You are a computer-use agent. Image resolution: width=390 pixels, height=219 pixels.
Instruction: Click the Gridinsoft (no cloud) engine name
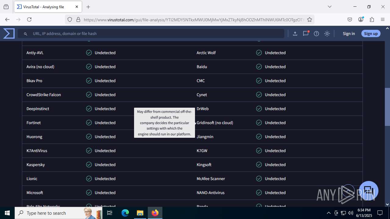click(x=215, y=123)
